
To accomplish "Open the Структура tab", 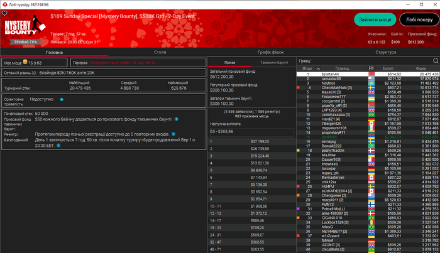I will [x=385, y=52].
